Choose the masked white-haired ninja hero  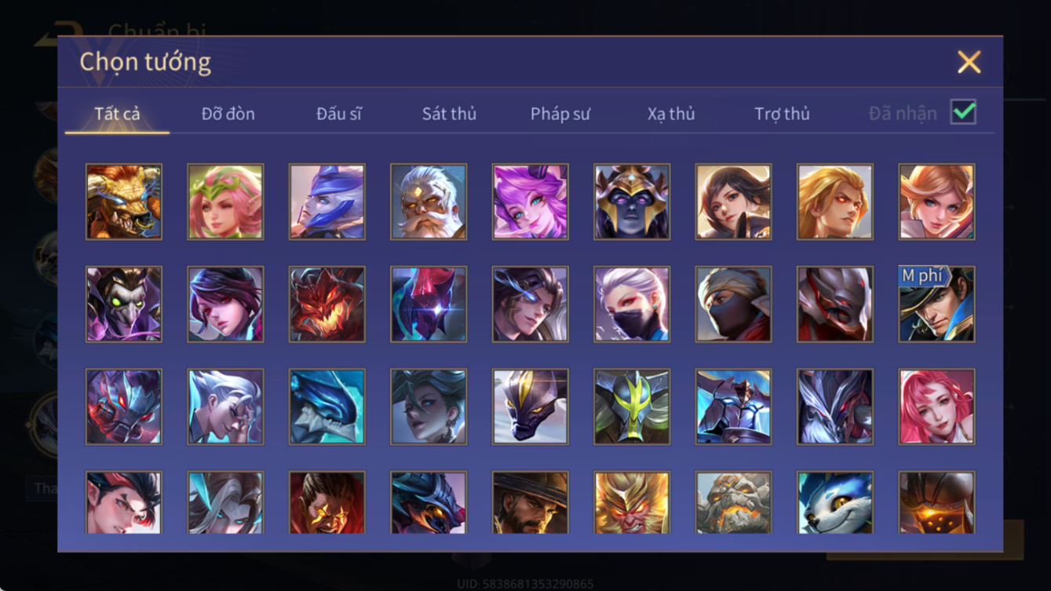pos(632,305)
